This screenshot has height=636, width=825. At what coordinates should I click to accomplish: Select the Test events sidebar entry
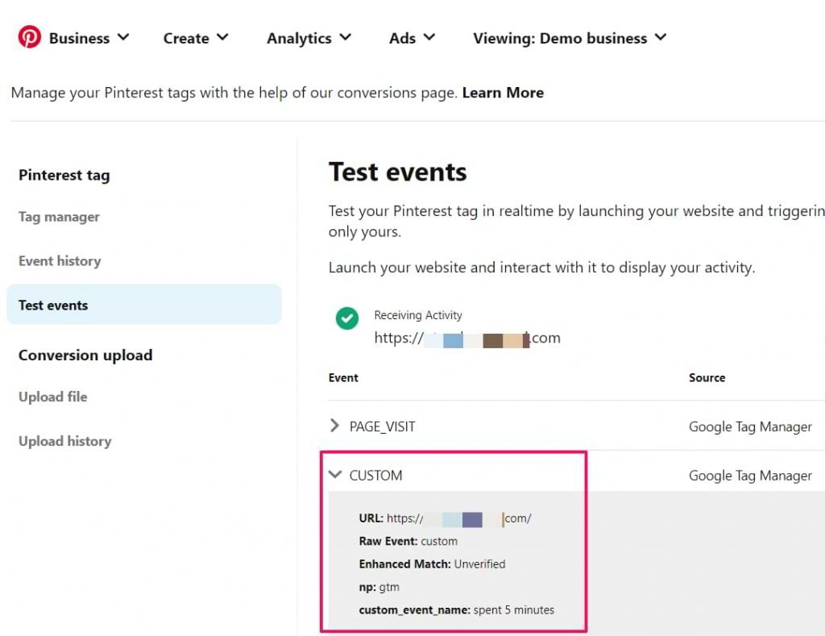(53, 305)
